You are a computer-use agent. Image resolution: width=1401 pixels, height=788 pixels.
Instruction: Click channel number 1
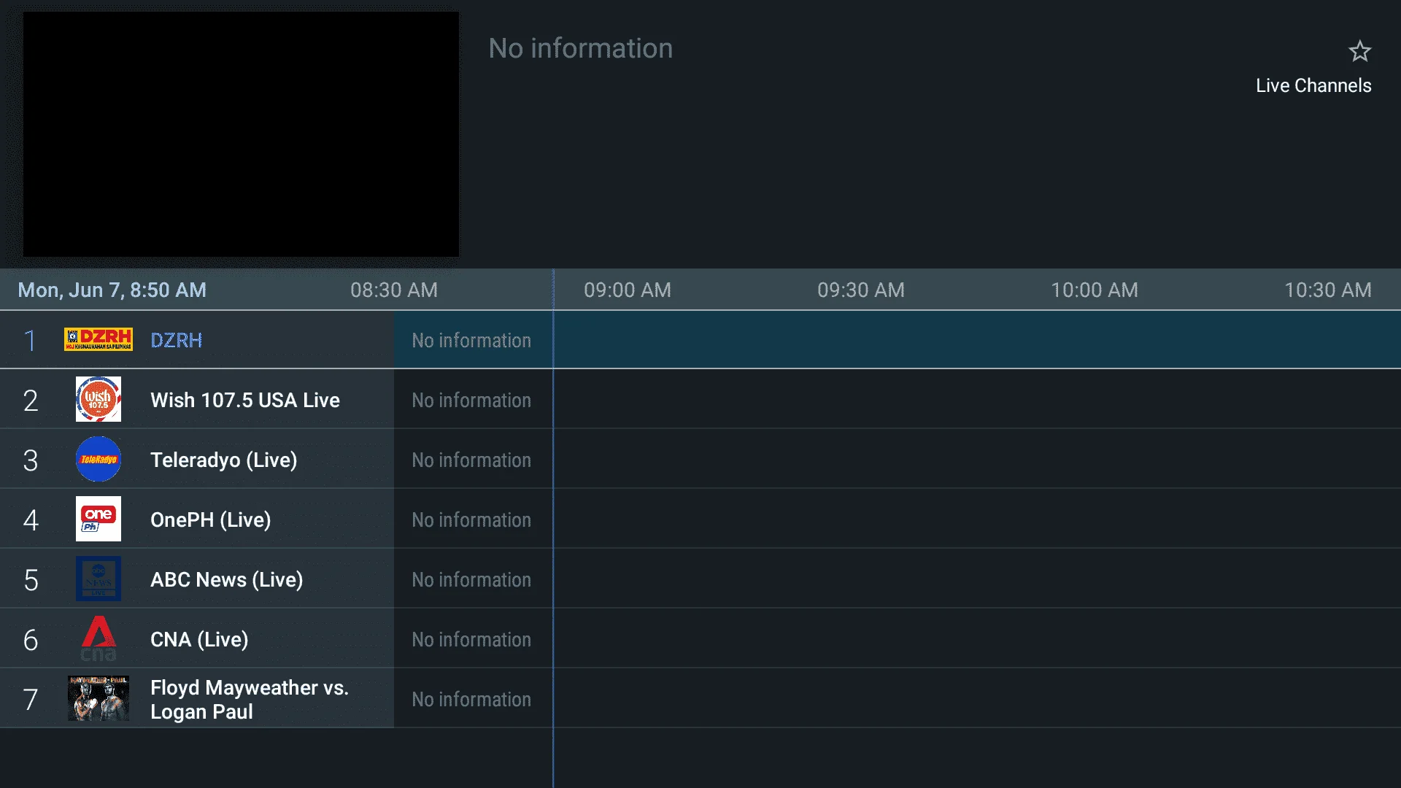30,341
